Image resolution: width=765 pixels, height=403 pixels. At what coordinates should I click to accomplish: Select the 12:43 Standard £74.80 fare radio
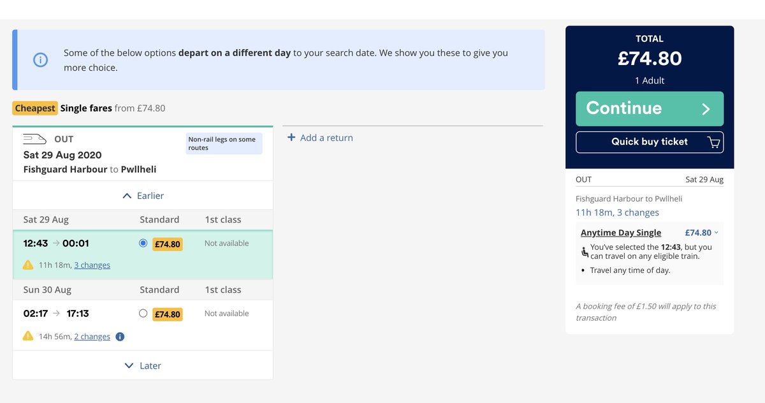[143, 243]
